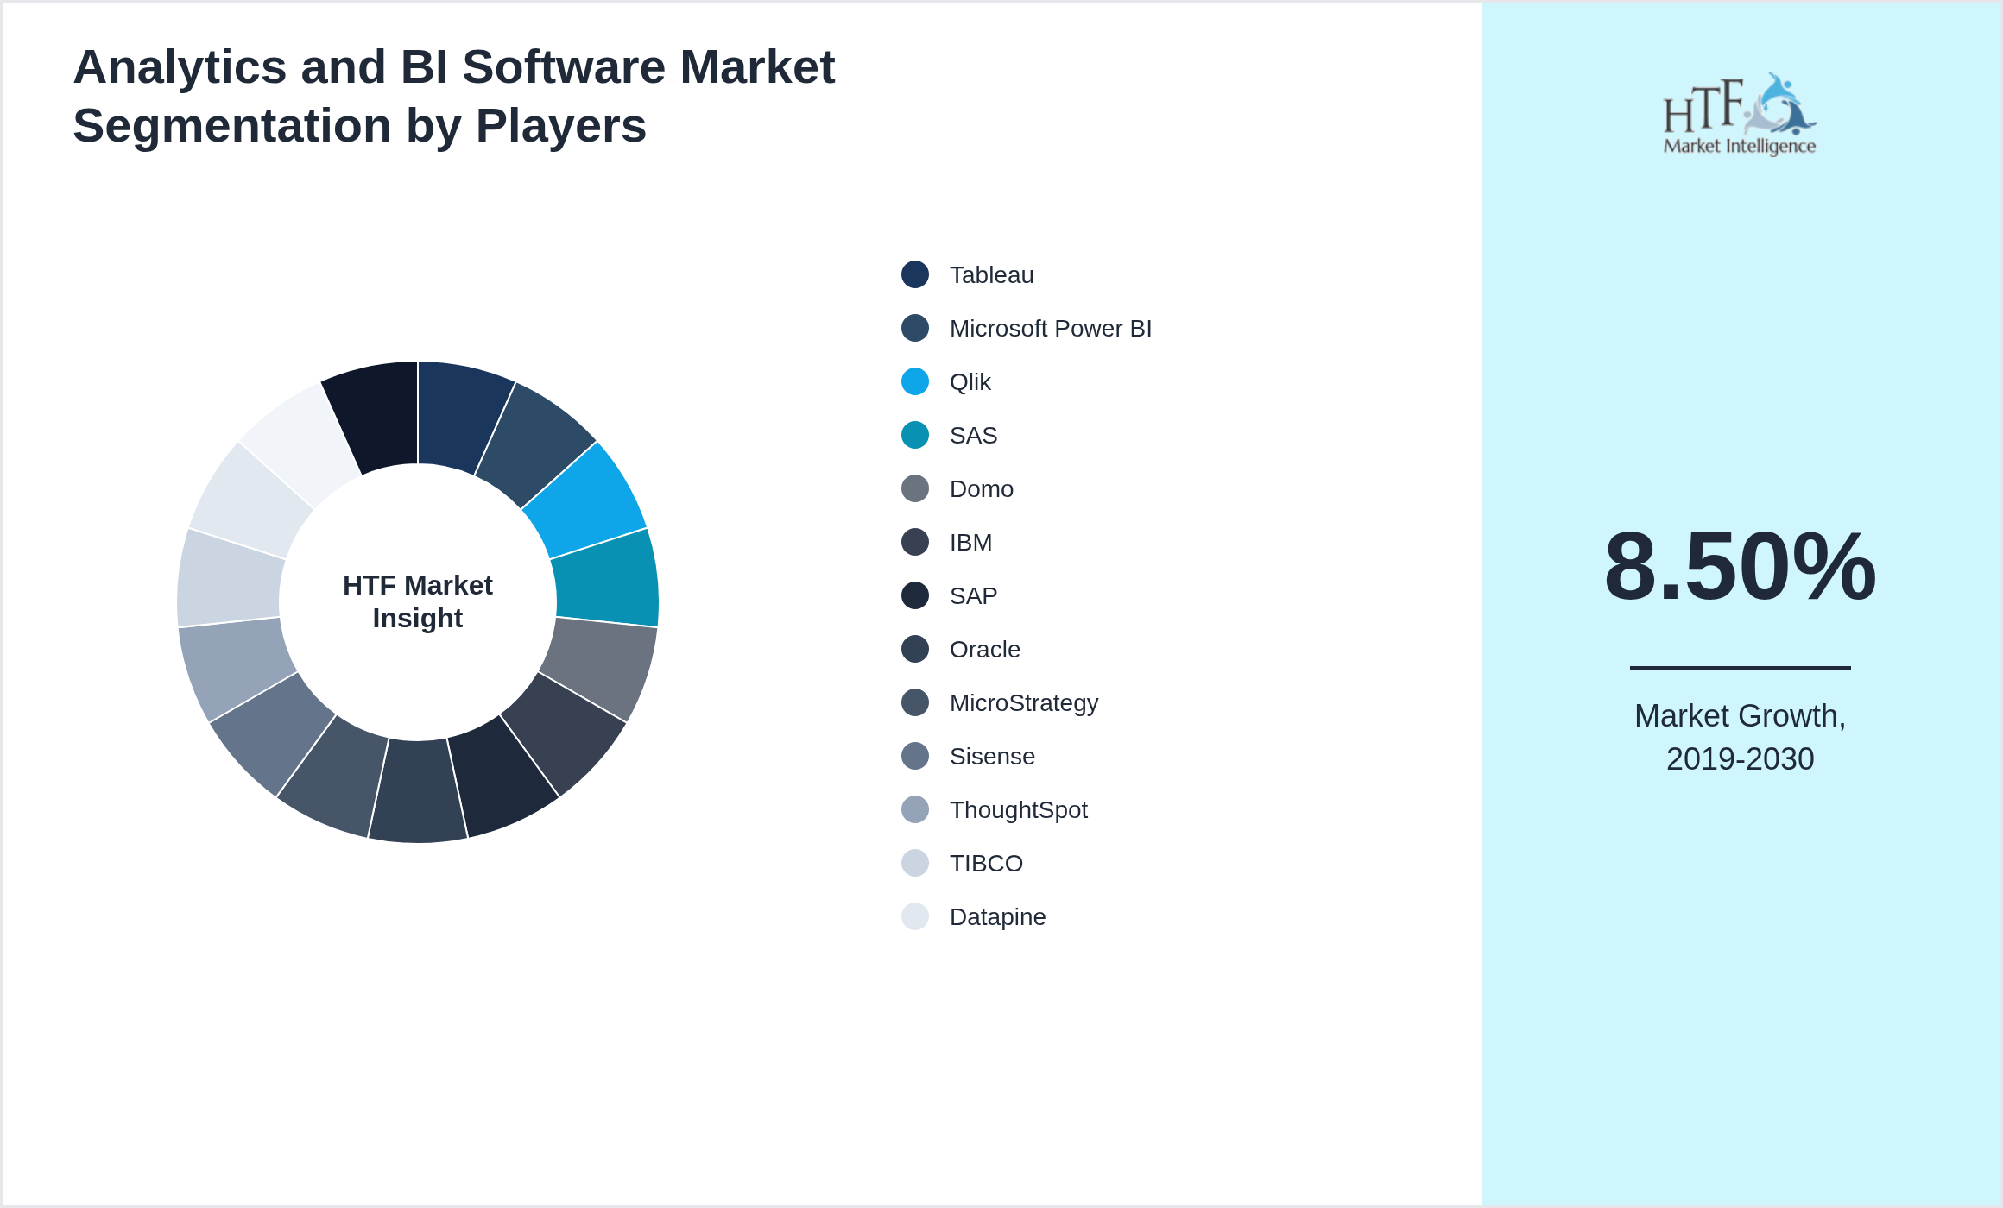The width and height of the screenshot is (2003, 1208).
Task: Click the chart title heading
Action: (x=454, y=96)
